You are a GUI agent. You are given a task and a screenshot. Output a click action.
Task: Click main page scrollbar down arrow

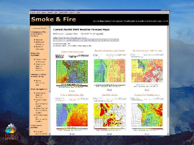pyautogui.click(x=168, y=134)
